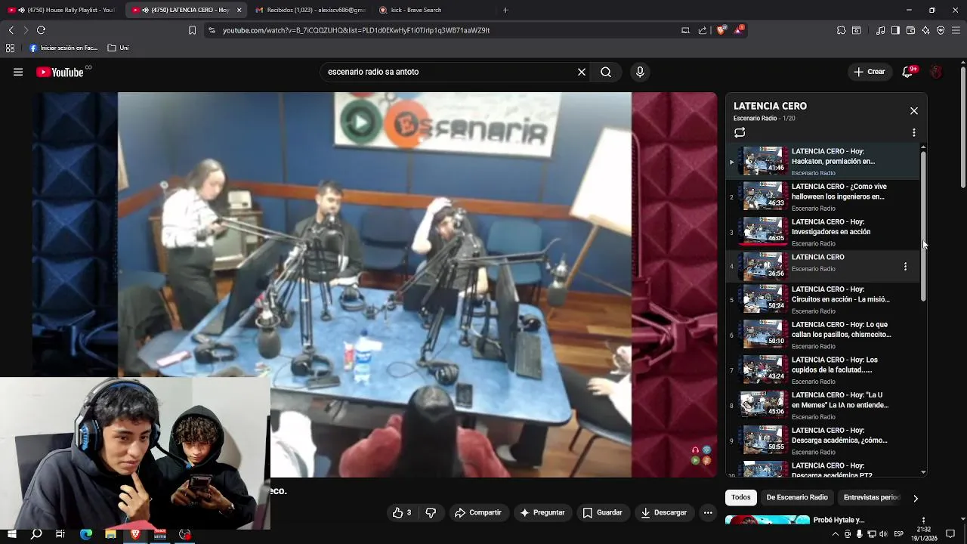
Task: Click the Preguntar button
Action: click(542, 512)
